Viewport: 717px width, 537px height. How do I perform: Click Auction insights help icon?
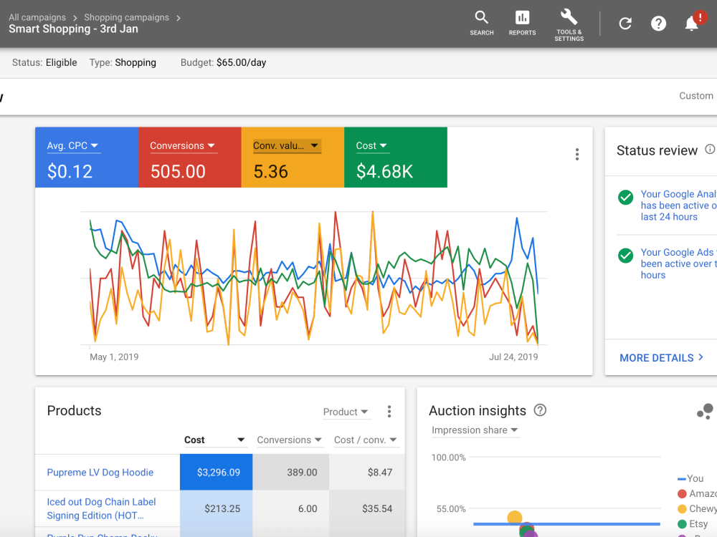coord(540,410)
